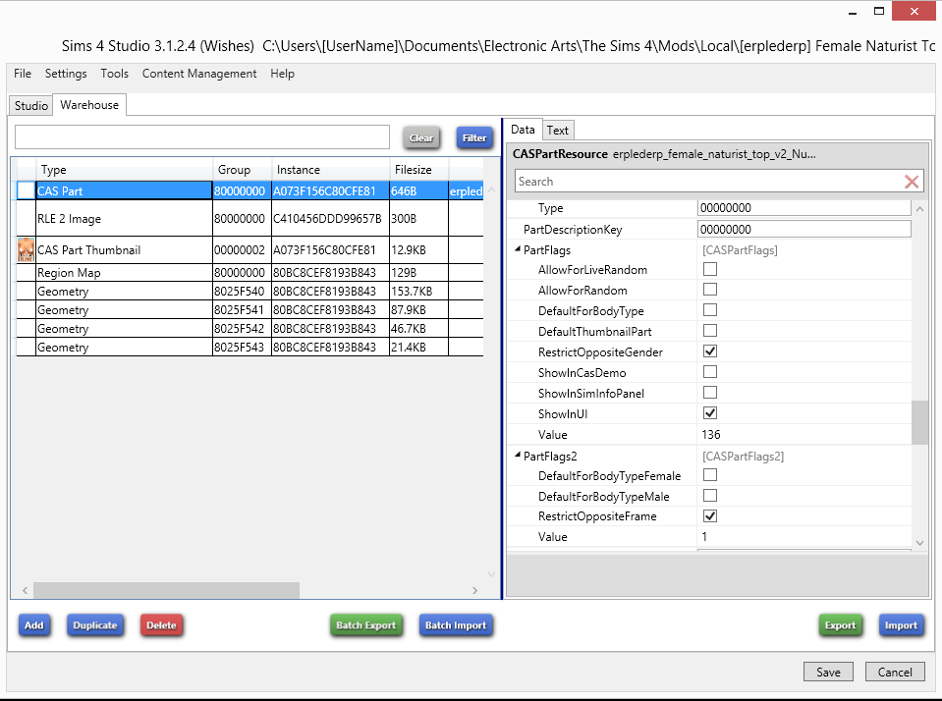Click the green Export button
The image size is (942, 701).
840,625
